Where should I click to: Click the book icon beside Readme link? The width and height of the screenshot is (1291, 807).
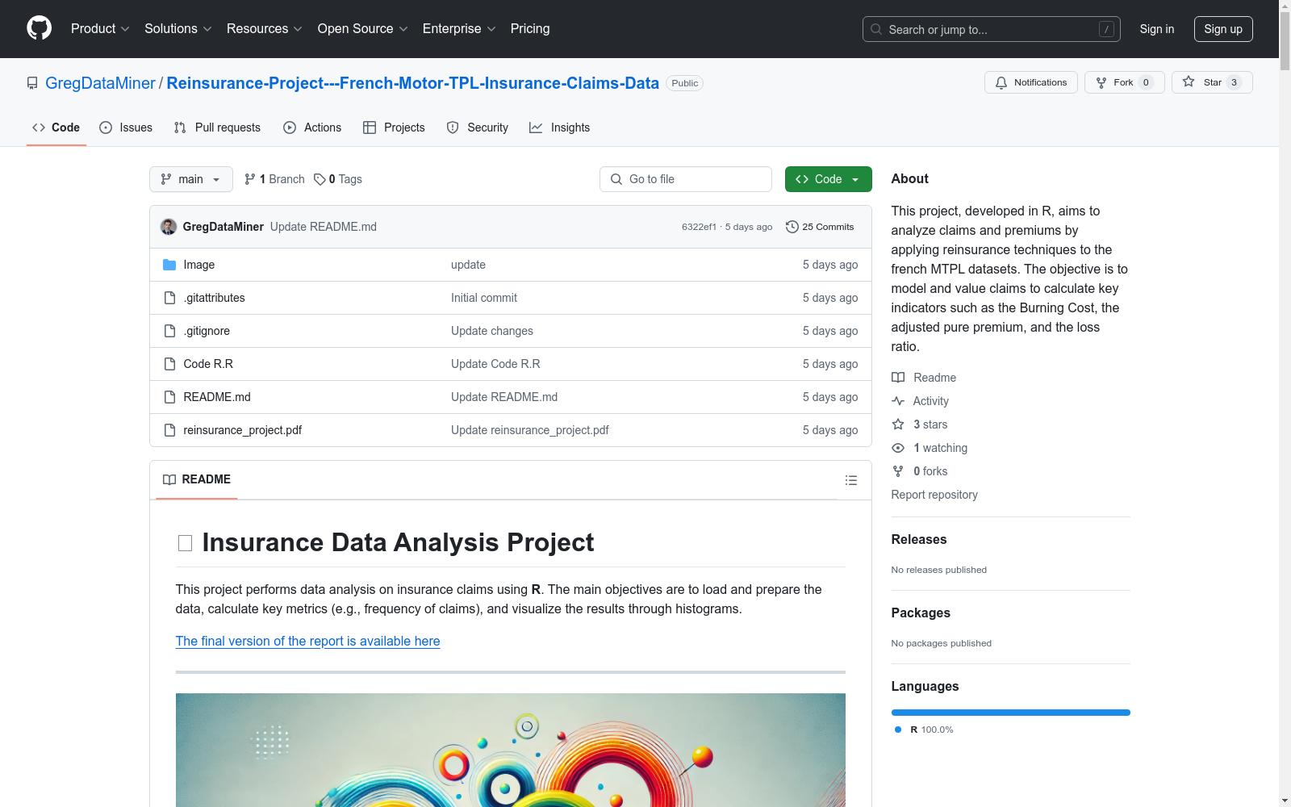pos(898,378)
